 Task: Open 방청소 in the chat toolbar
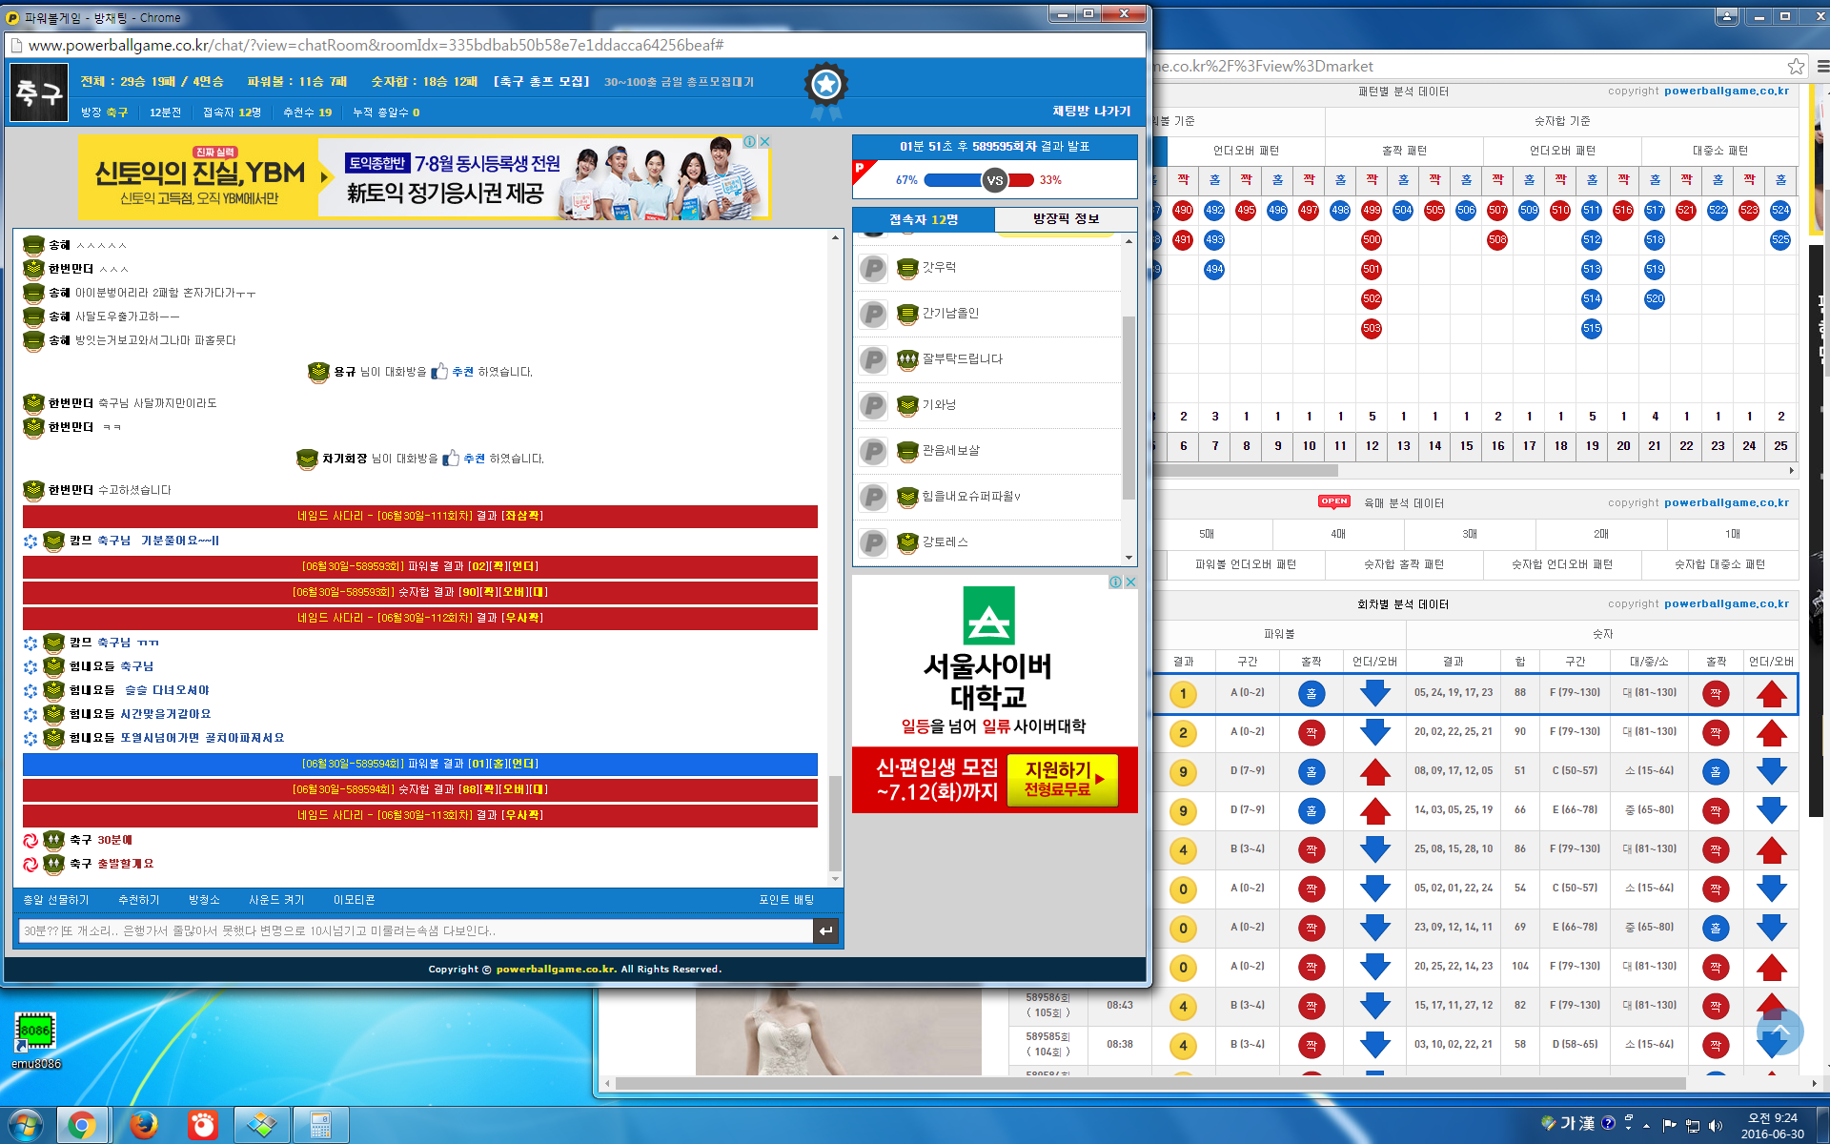204,900
